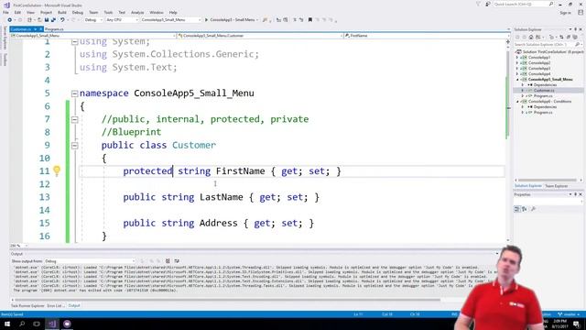The image size is (586, 330).
Task: Click the Customer class name in code
Action: (194, 145)
